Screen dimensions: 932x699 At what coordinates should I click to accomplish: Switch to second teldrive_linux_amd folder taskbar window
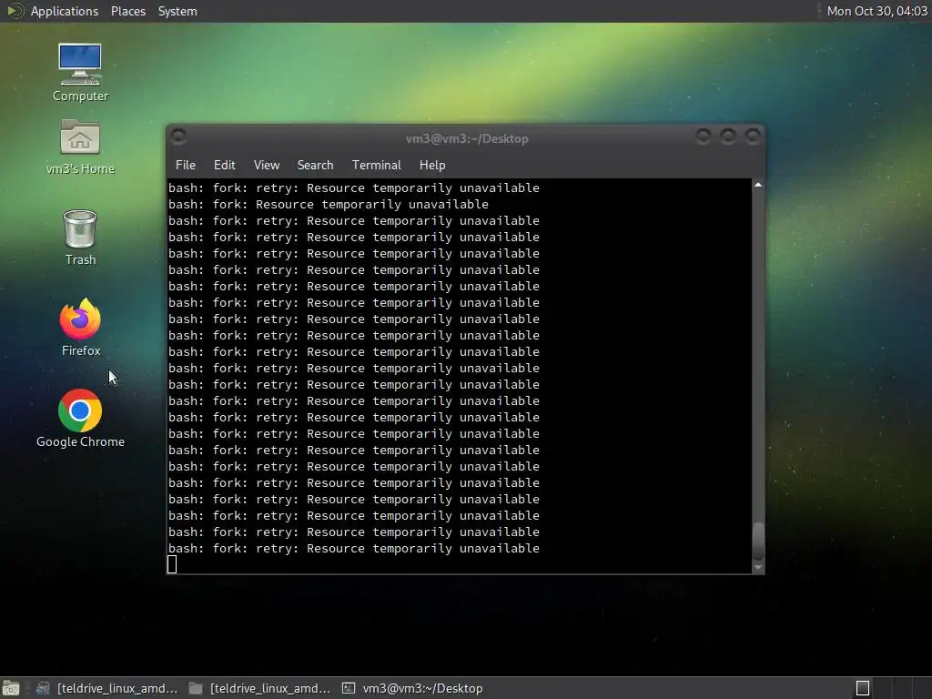click(259, 688)
